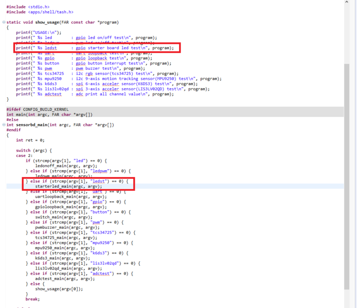Click the 'int main(int argc, FAR char *argv[])' line

click(x=50, y=115)
